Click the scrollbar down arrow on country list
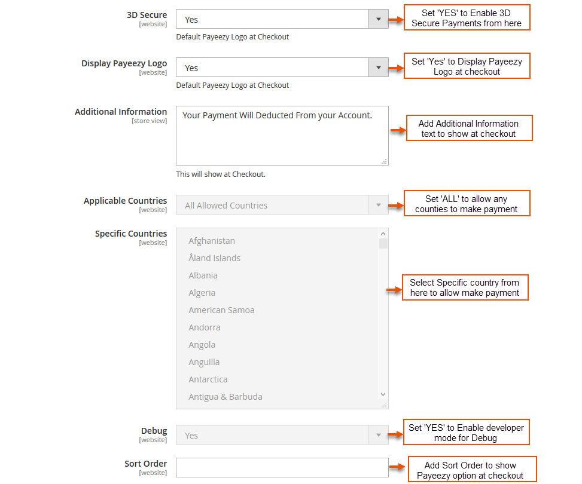The width and height of the screenshot is (582, 484). coord(383,394)
